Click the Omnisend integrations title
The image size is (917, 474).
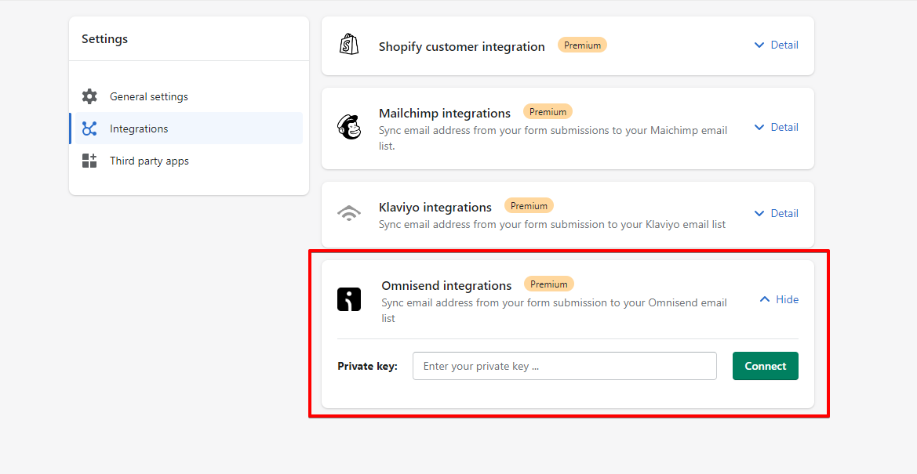pyautogui.click(x=446, y=286)
